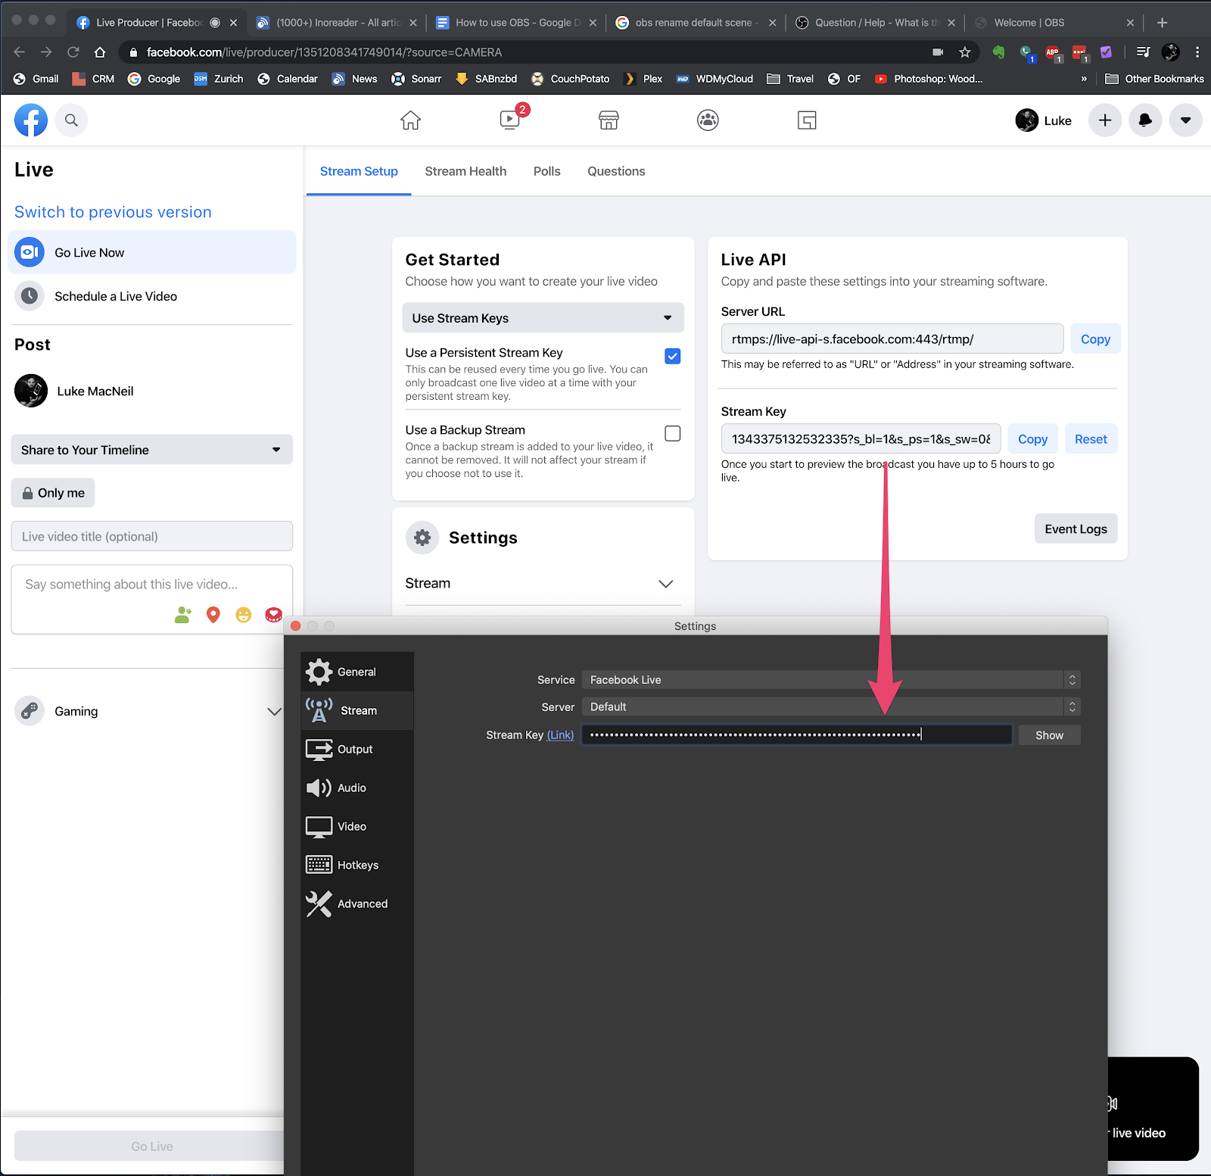Switch to How to use OBS tab
1211x1176 pixels.
coord(517,23)
